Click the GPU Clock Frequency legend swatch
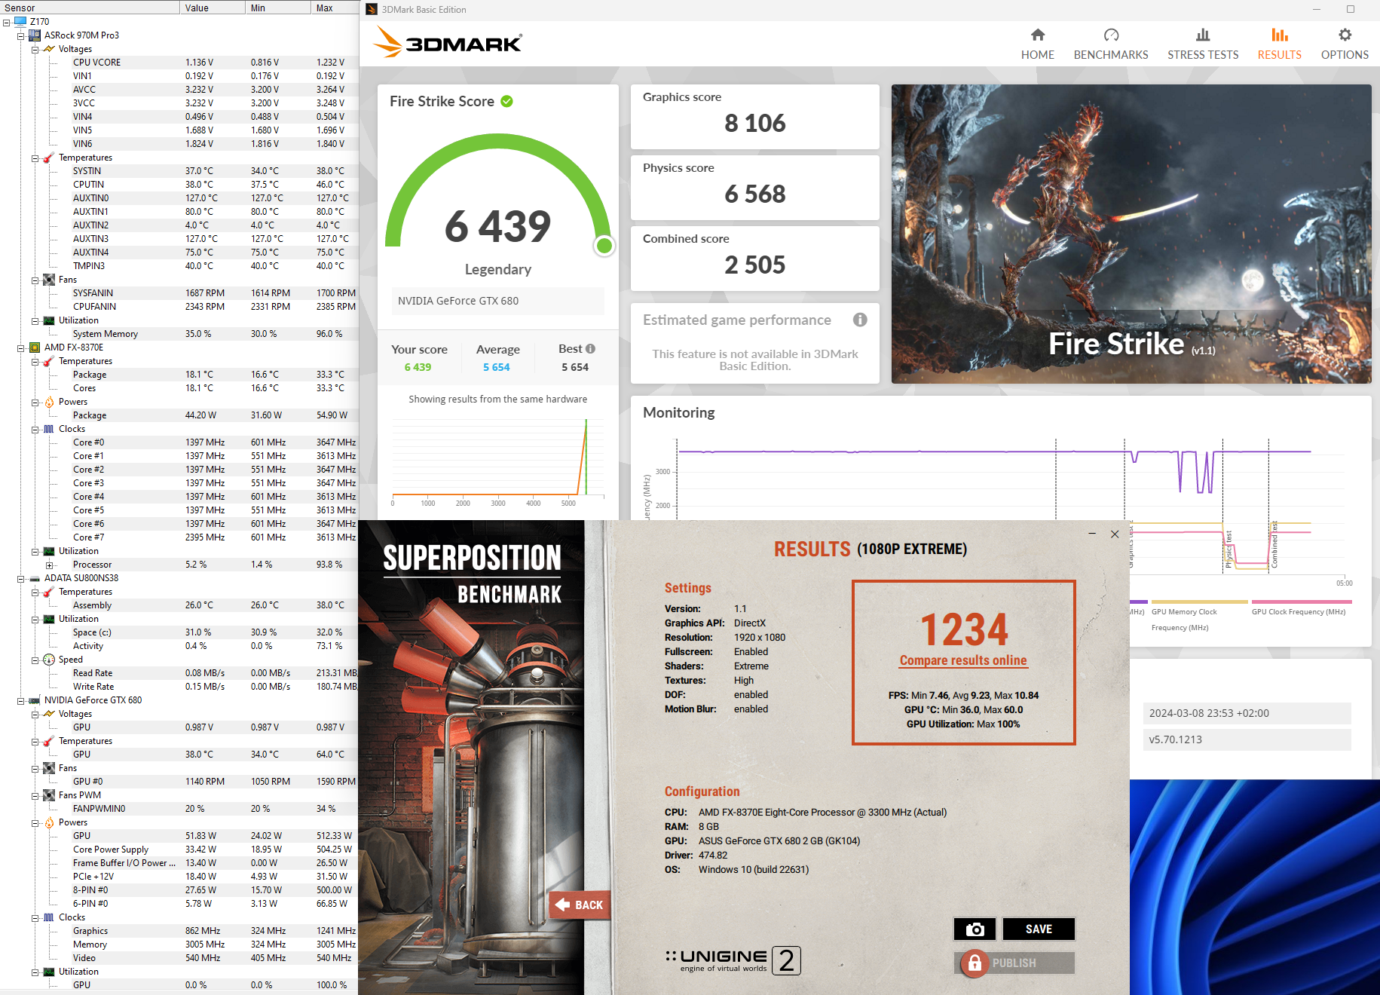 click(x=1302, y=602)
